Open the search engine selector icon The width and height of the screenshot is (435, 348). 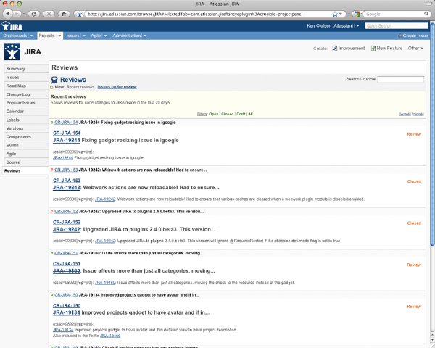click(x=357, y=14)
